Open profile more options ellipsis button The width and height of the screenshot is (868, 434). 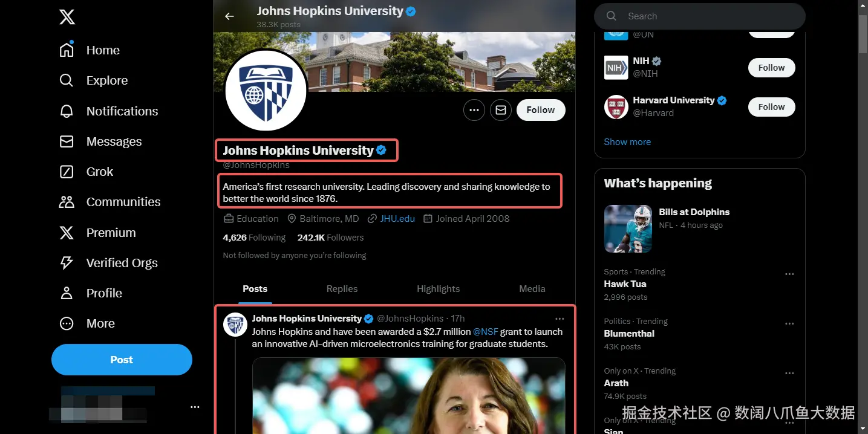pos(474,110)
